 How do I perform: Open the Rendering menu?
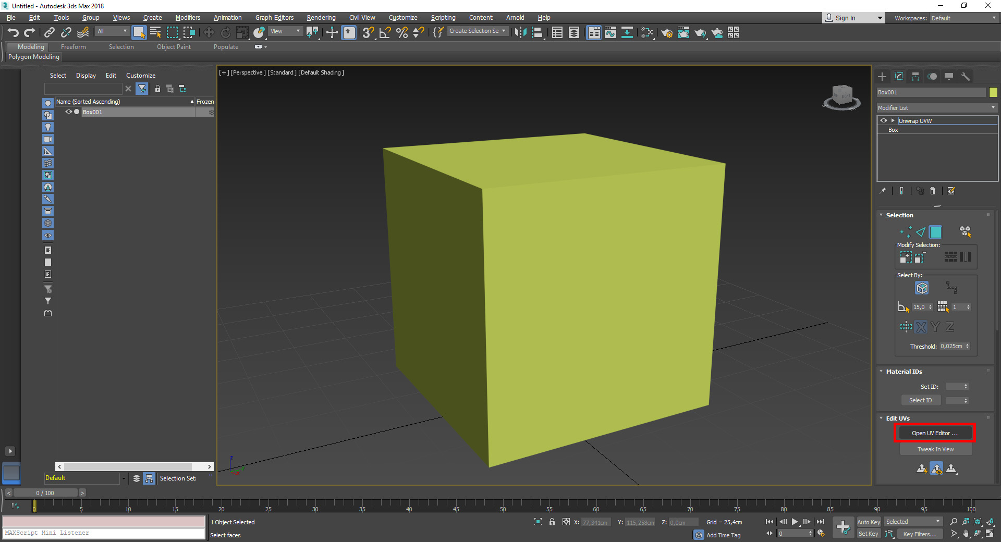tap(321, 18)
